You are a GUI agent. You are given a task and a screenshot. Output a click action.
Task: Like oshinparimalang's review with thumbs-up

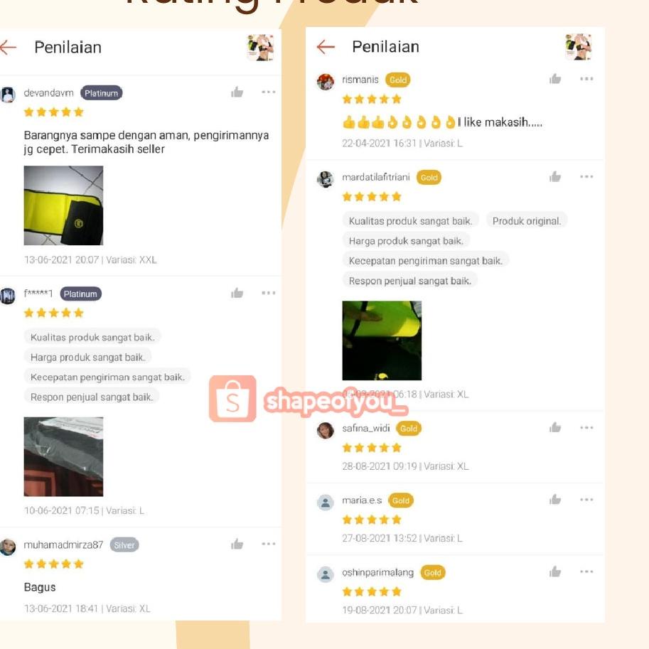tap(555, 572)
